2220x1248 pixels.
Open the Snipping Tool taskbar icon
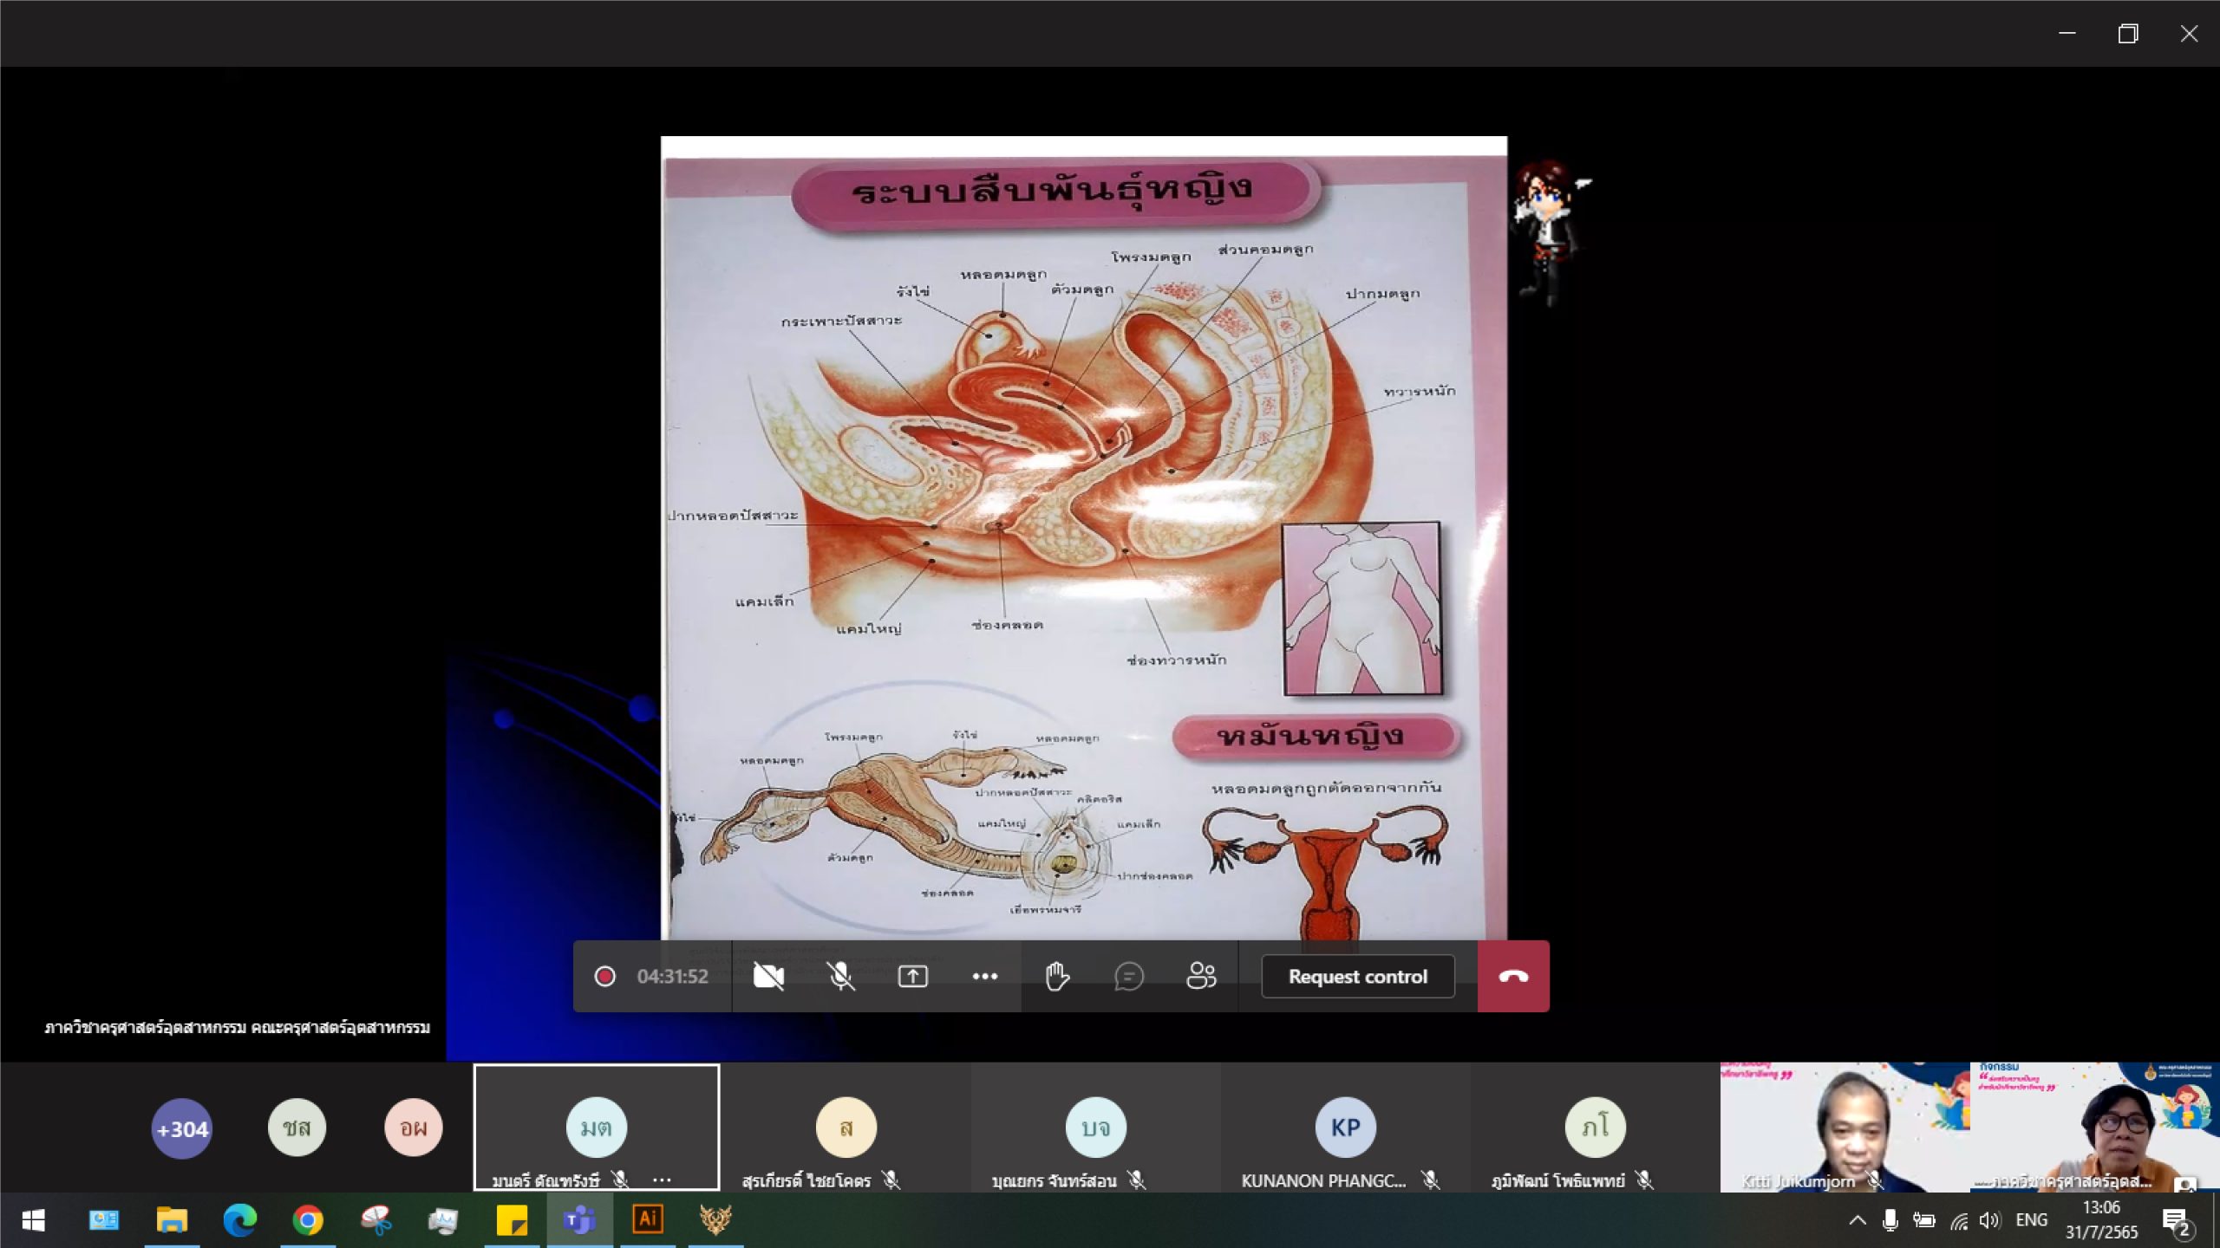click(375, 1220)
